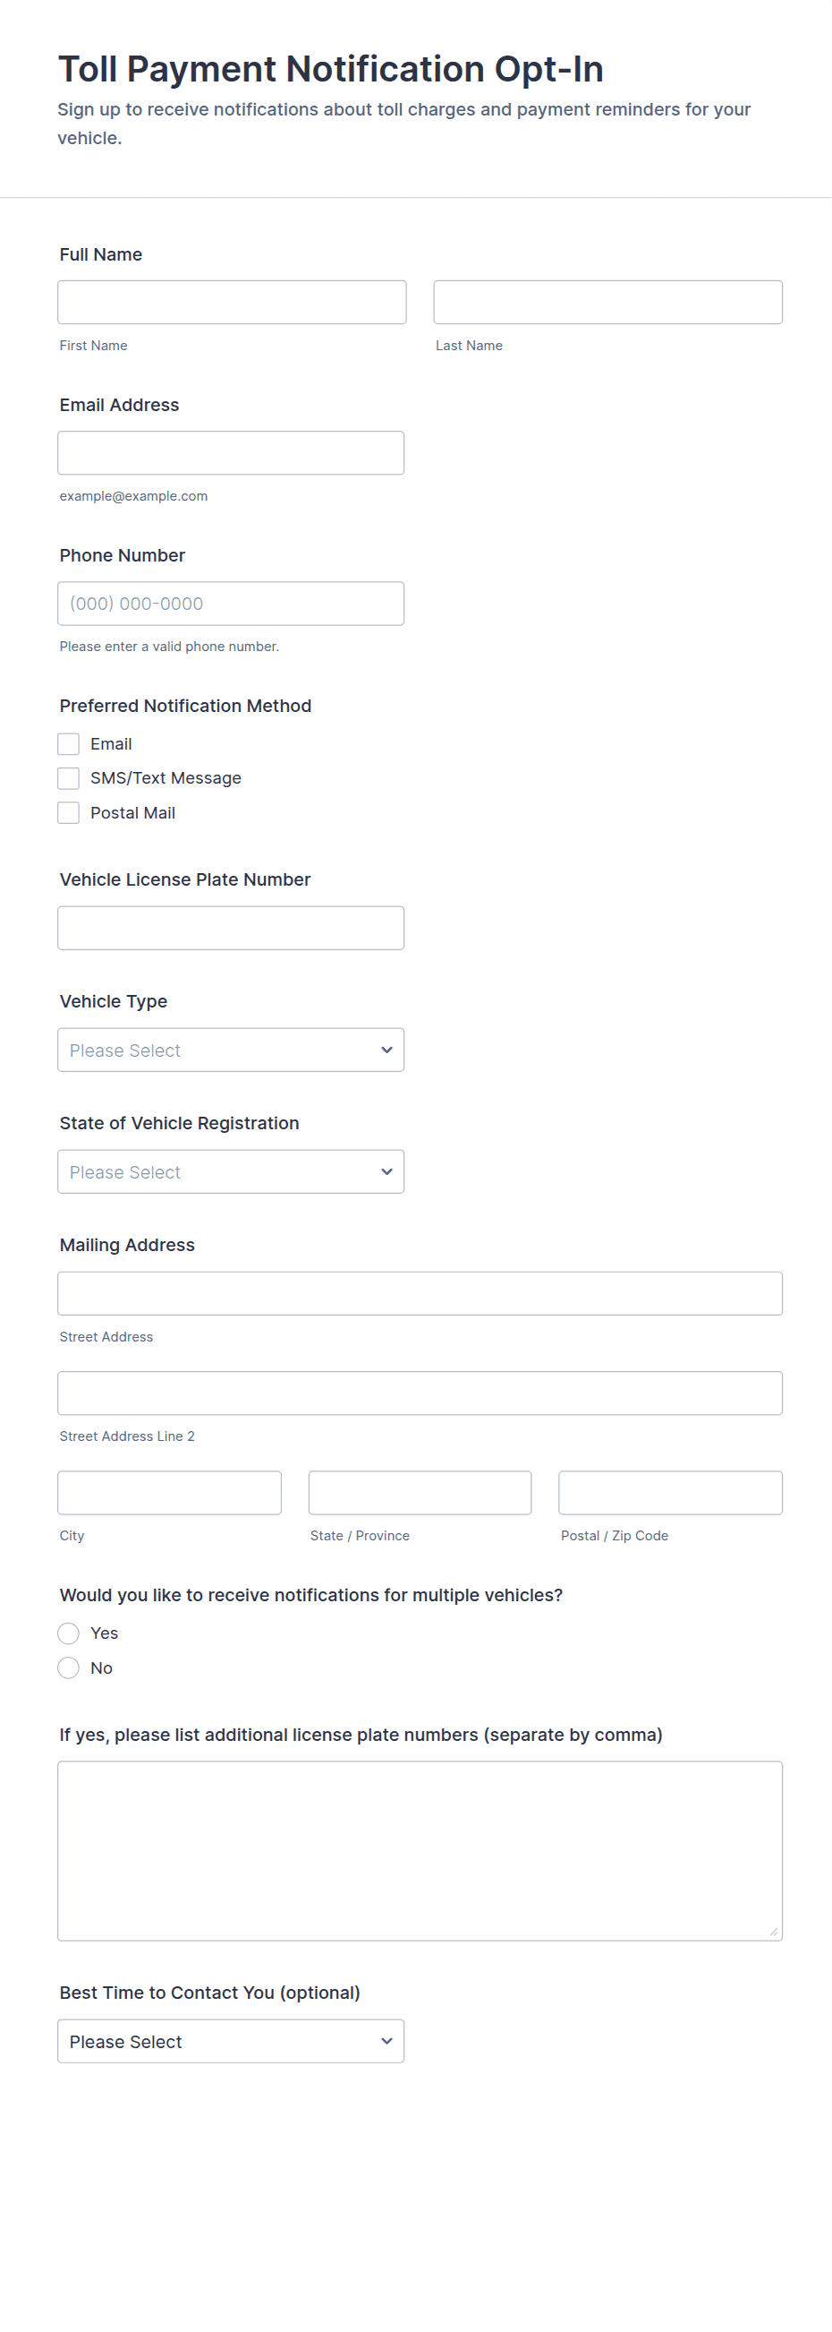
Task: Open the Vehicle Type dropdown
Action: pyautogui.click(x=231, y=1050)
